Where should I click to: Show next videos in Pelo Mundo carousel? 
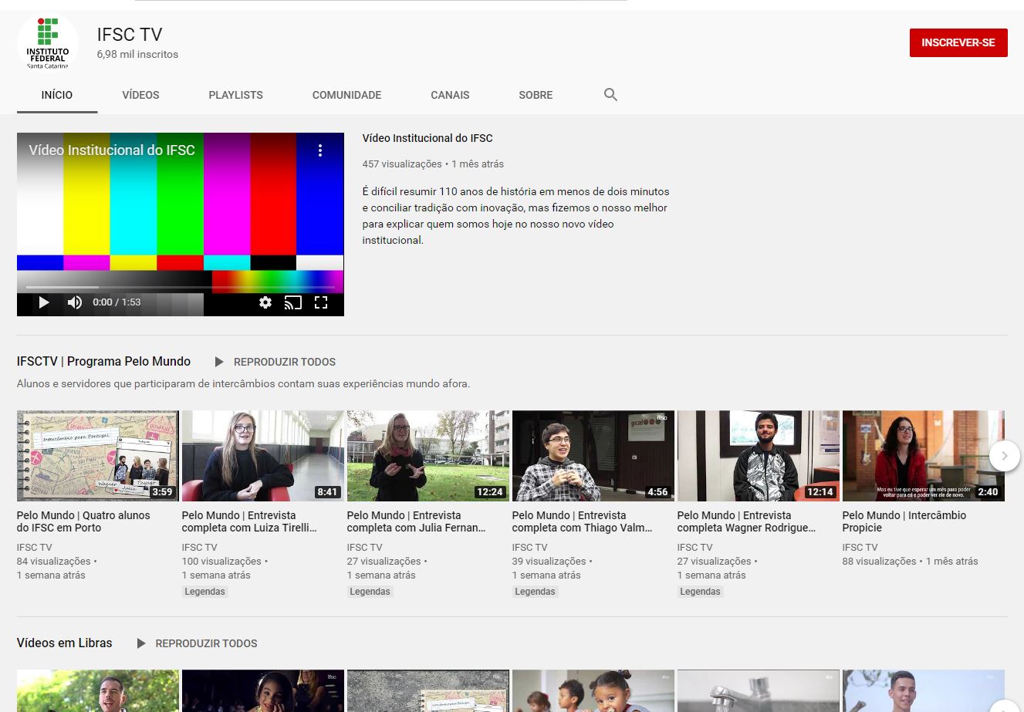tap(1004, 456)
